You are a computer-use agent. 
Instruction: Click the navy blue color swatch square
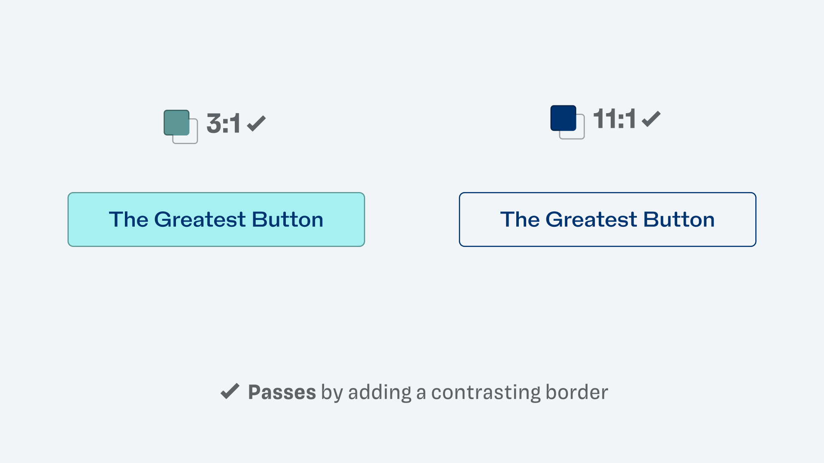pos(563,118)
